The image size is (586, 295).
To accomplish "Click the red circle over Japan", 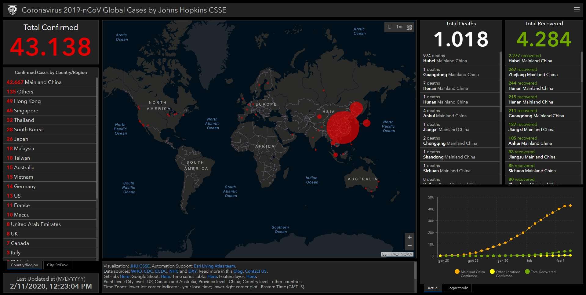I will [x=367, y=123].
